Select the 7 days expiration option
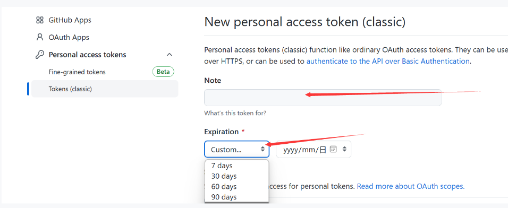The height and width of the screenshot is (208, 508). 237,166
